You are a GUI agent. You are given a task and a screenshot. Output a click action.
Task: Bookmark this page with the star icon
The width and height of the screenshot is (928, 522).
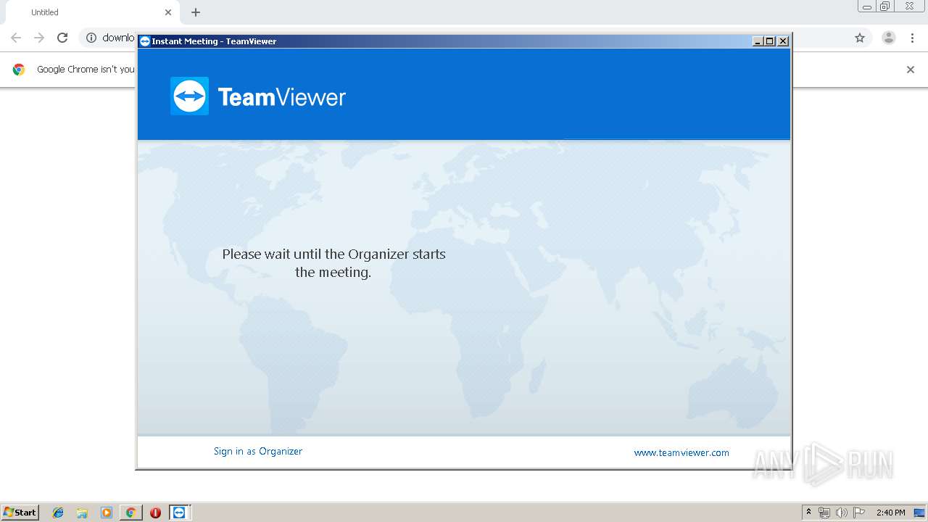(x=860, y=38)
